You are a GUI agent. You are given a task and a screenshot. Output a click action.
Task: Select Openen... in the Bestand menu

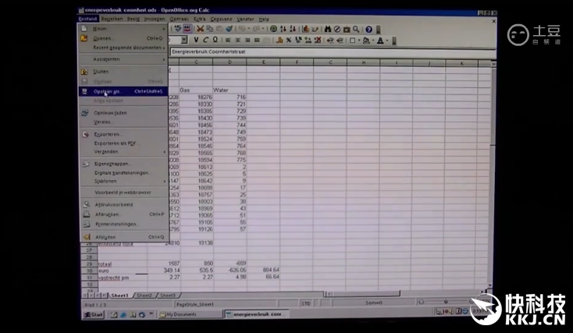(123, 38)
